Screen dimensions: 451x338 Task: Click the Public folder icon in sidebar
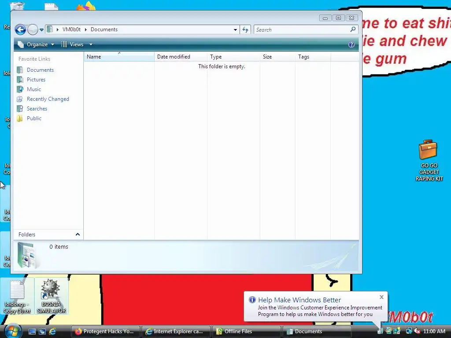coord(20,118)
